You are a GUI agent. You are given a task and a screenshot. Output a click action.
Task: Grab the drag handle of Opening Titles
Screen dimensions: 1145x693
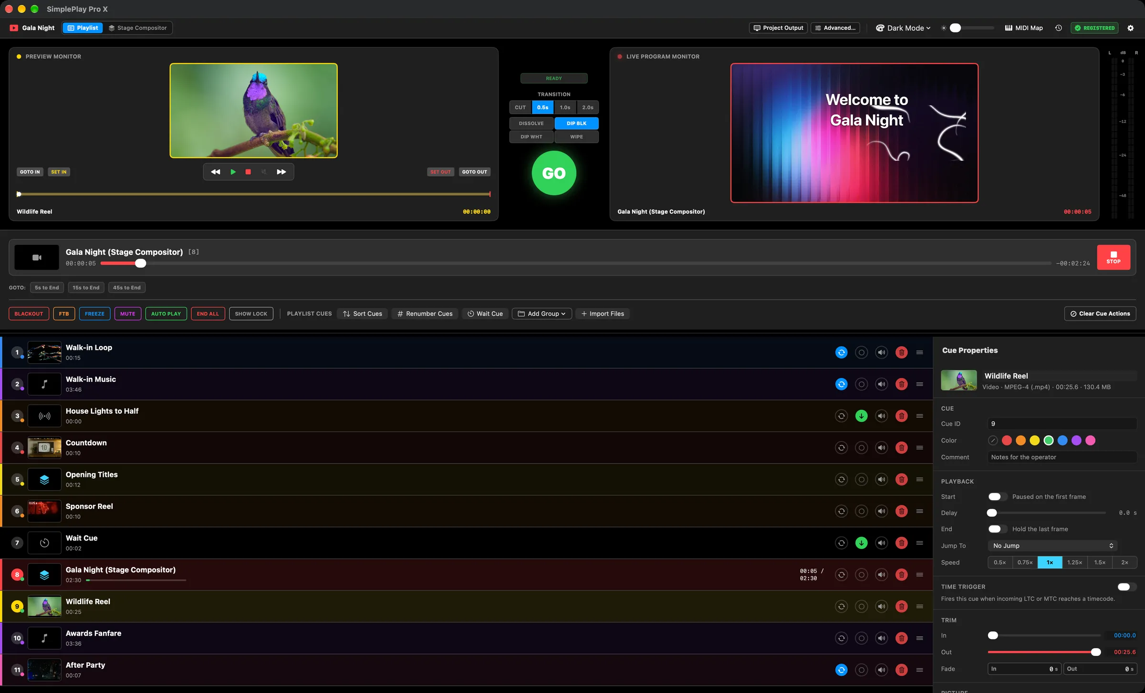919,480
